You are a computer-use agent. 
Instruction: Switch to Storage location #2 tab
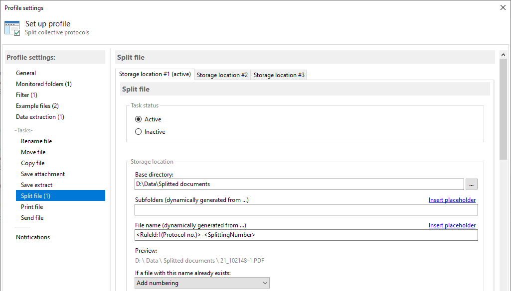tap(222, 75)
